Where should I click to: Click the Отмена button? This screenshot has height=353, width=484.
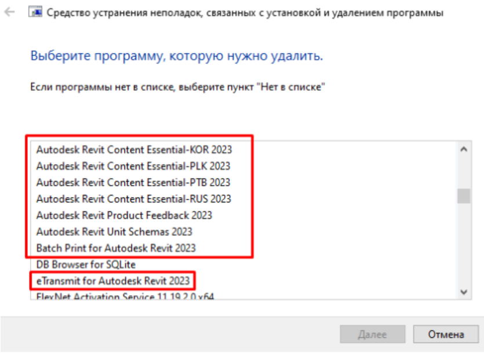446,334
